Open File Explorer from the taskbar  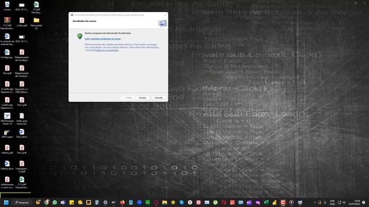click(164, 202)
